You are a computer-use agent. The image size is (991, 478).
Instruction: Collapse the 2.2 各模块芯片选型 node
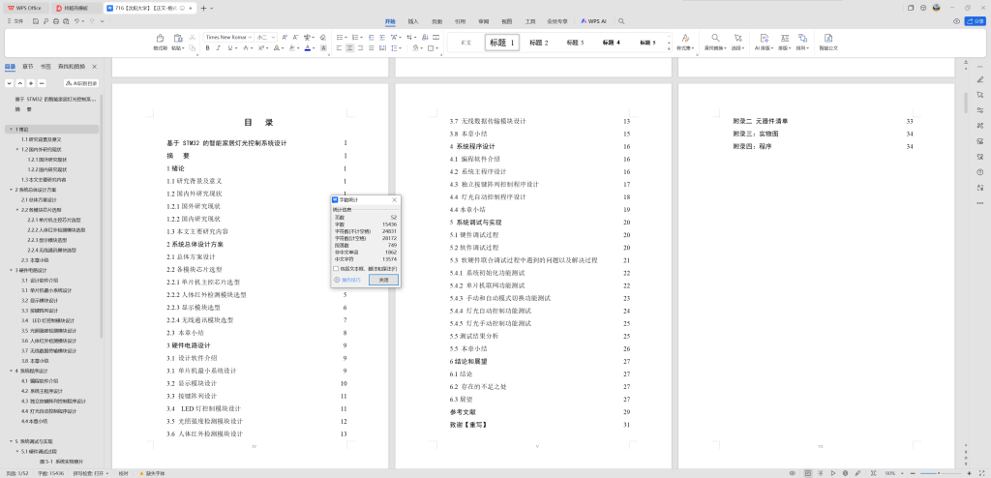[17, 209]
